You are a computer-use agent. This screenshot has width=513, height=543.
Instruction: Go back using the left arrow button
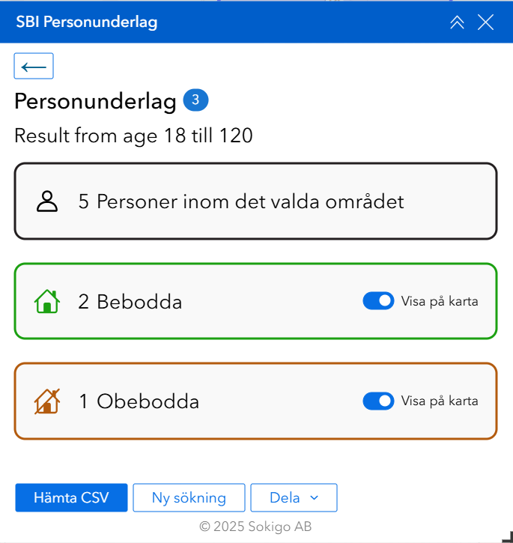pos(34,67)
